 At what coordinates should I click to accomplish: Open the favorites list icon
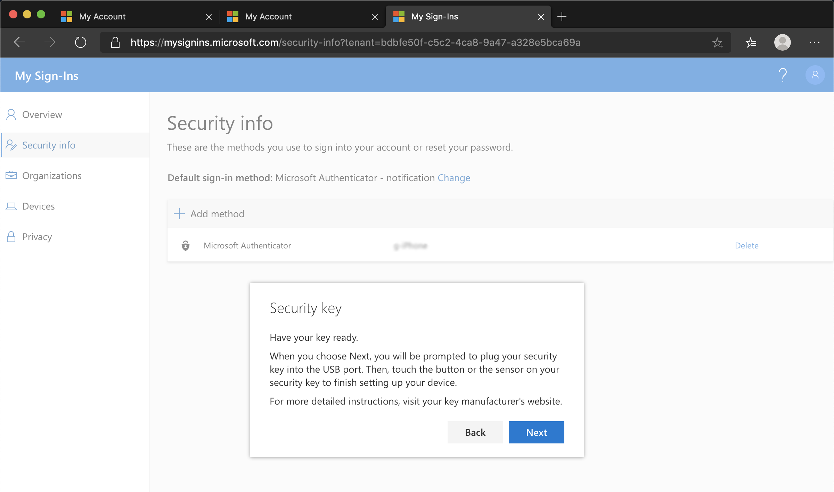tap(751, 42)
